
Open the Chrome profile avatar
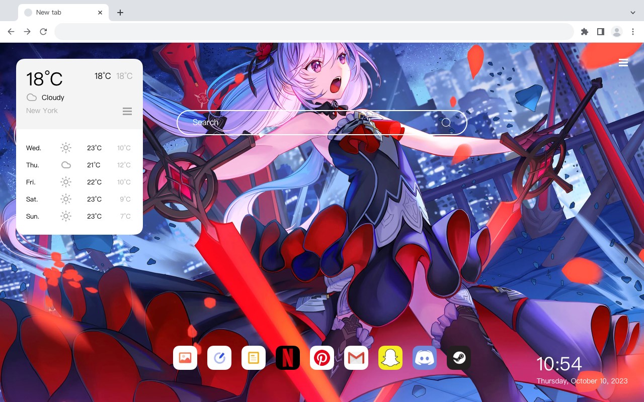pos(617,32)
